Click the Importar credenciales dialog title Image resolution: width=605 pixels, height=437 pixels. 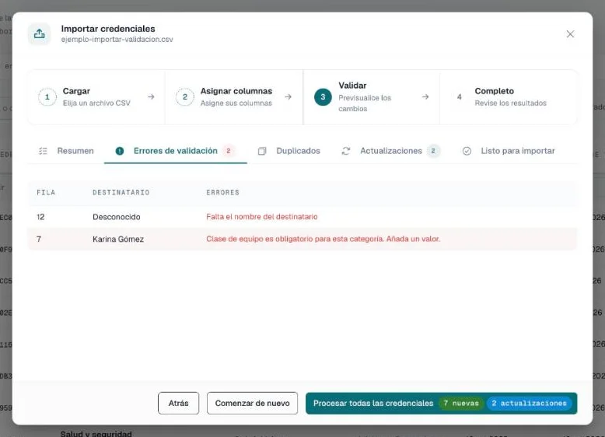click(x=107, y=29)
